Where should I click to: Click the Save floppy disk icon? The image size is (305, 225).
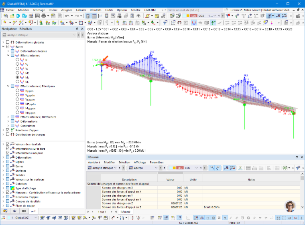(x=37, y=16)
